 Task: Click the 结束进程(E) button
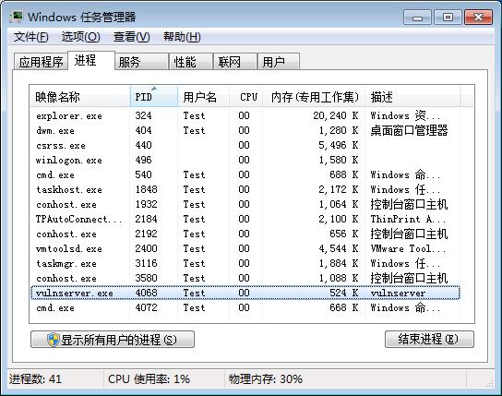pyautogui.click(x=429, y=339)
